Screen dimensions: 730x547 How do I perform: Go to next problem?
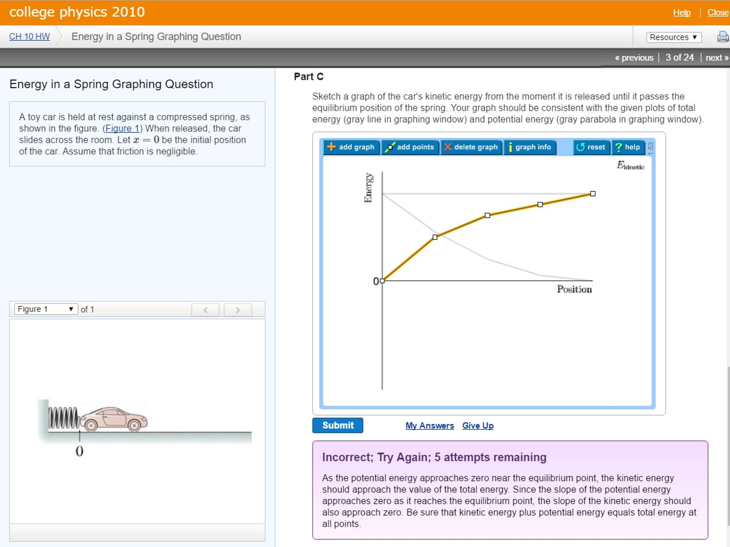tap(716, 57)
